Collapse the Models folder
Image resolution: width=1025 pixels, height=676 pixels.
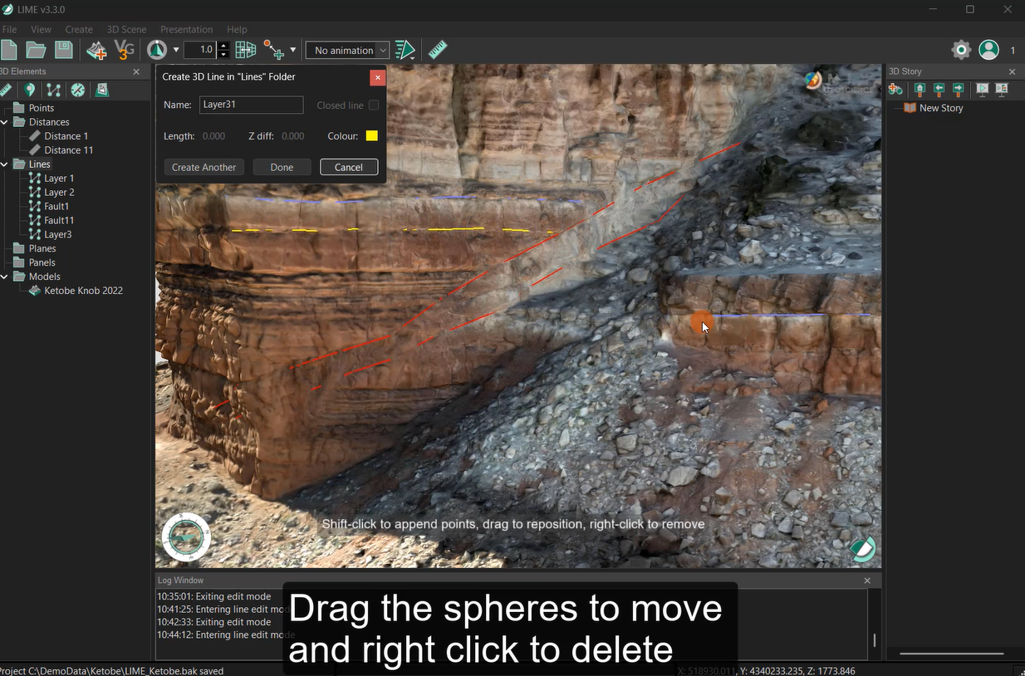(5, 277)
